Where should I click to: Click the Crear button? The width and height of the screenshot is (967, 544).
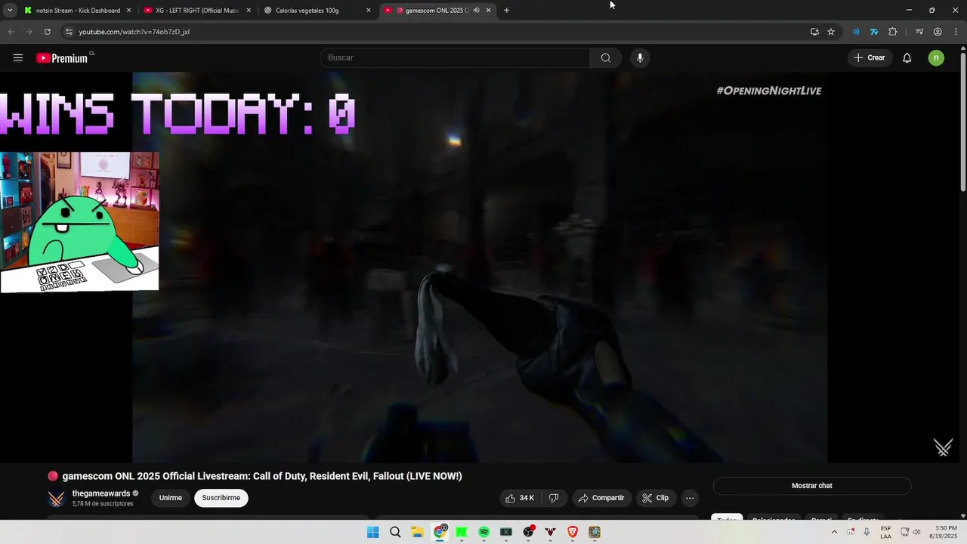click(x=869, y=58)
